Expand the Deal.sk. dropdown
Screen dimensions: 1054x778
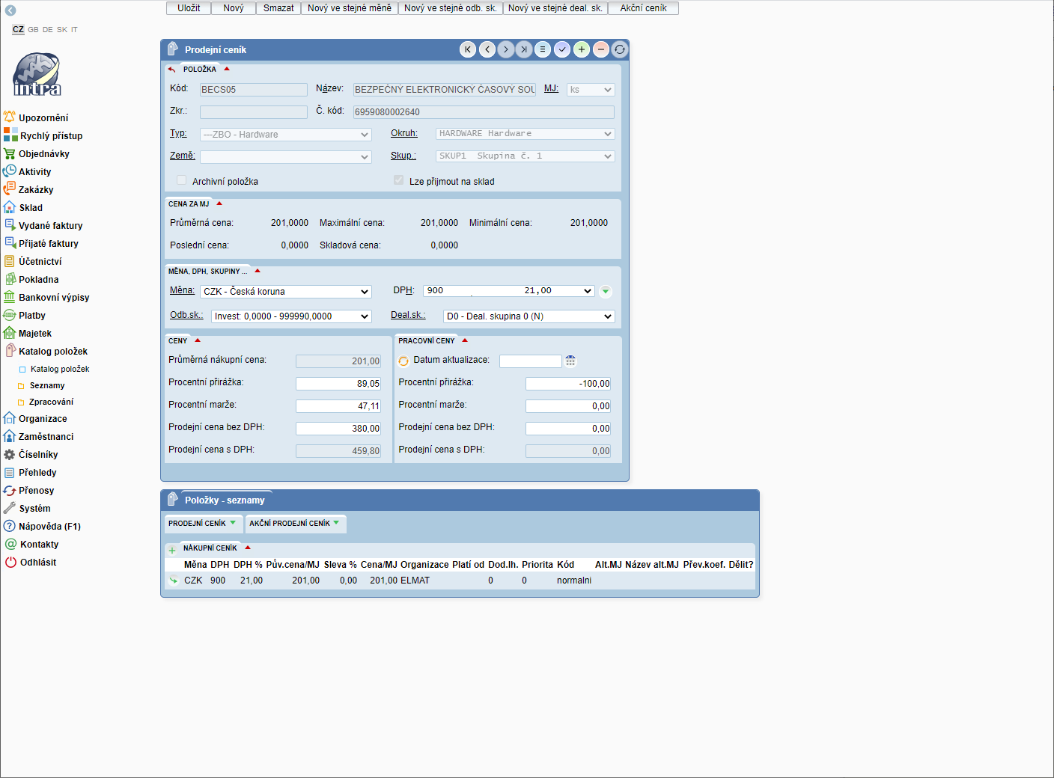pos(528,316)
